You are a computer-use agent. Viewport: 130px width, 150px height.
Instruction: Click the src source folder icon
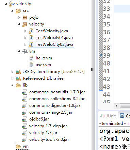(x=18, y=11)
